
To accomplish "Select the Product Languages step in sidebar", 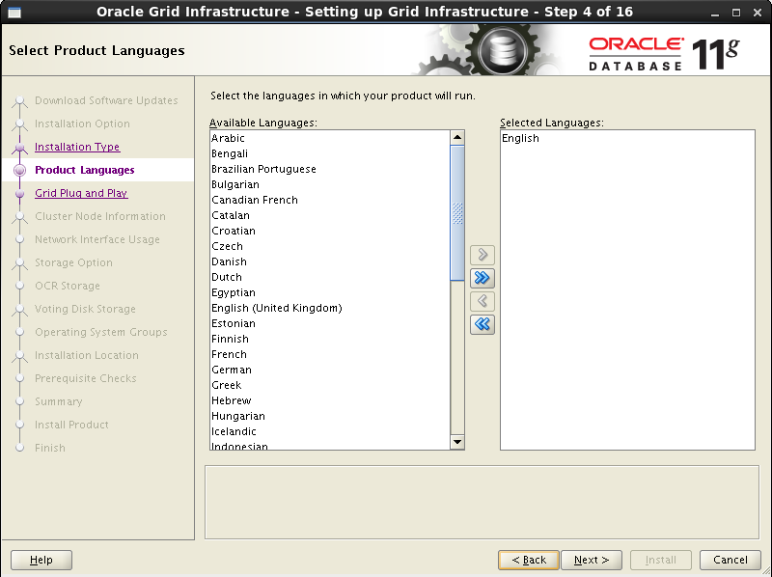I will (x=85, y=170).
